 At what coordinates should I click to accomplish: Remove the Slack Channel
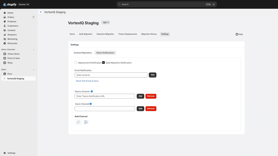pyautogui.click(x=151, y=108)
